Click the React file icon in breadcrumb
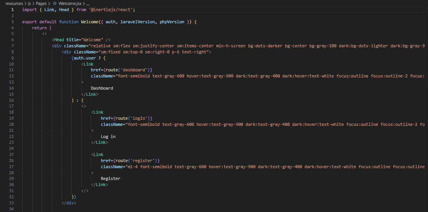The height and width of the screenshot is (212, 428). [54, 3]
